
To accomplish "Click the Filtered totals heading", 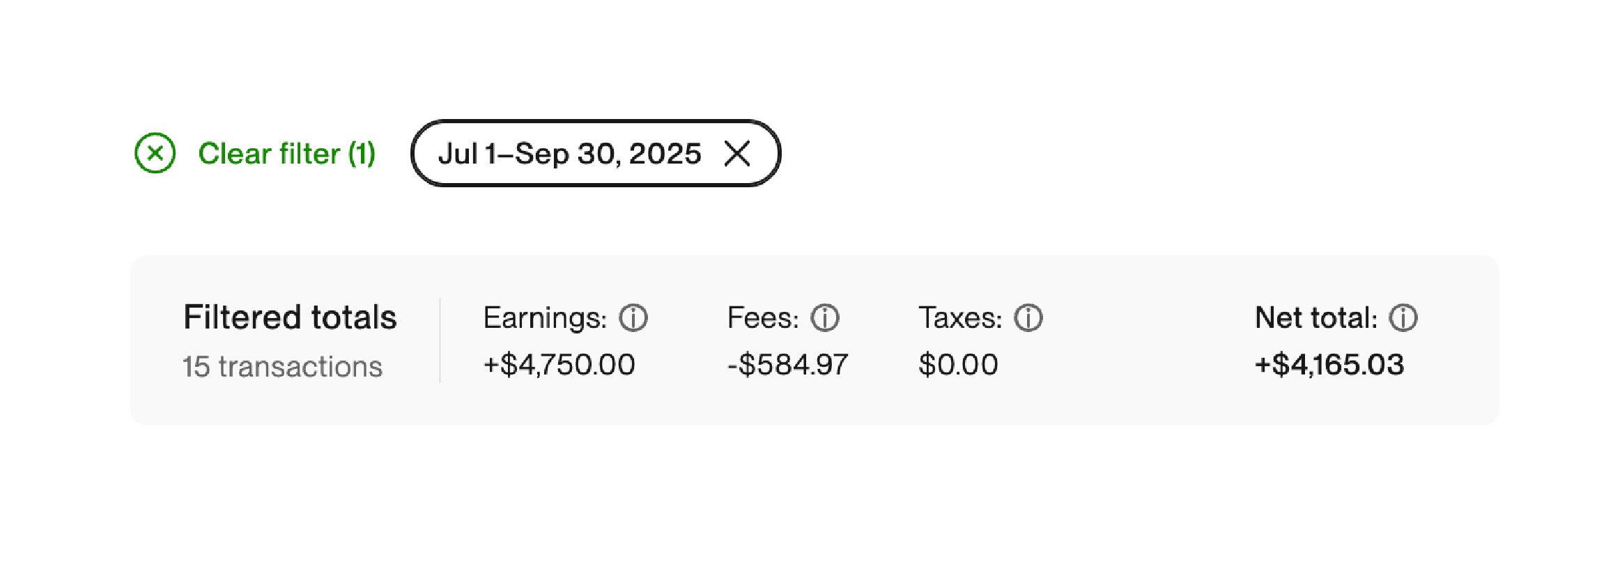I will [x=290, y=317].
